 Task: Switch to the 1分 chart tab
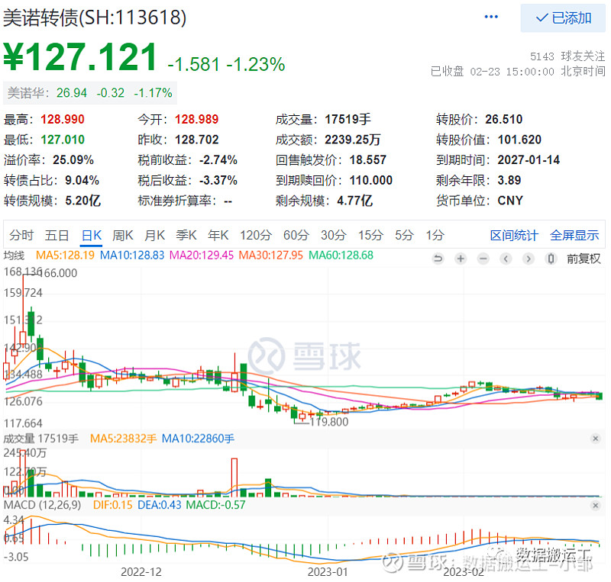435,235
